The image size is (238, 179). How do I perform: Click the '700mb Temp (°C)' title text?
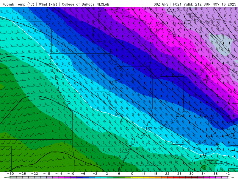[18, 4]
